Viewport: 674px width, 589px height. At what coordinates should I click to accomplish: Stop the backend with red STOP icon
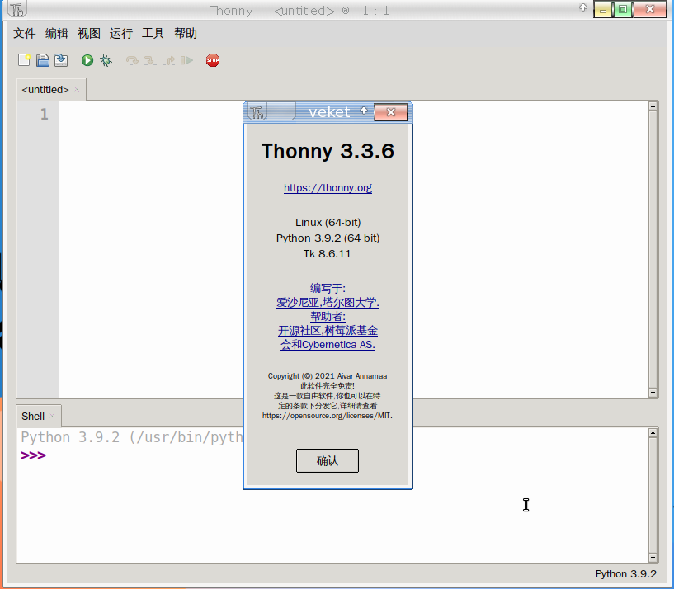click(x=213, y=60)
